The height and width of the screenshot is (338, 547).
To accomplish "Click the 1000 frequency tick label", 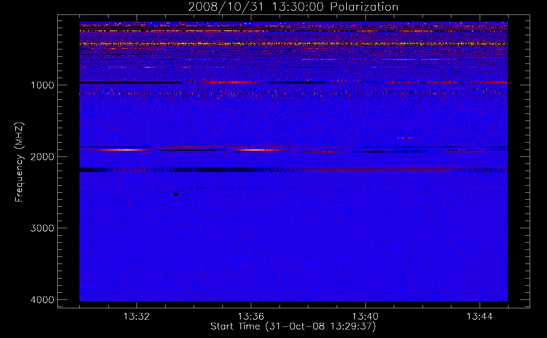I will coord(42,85).
